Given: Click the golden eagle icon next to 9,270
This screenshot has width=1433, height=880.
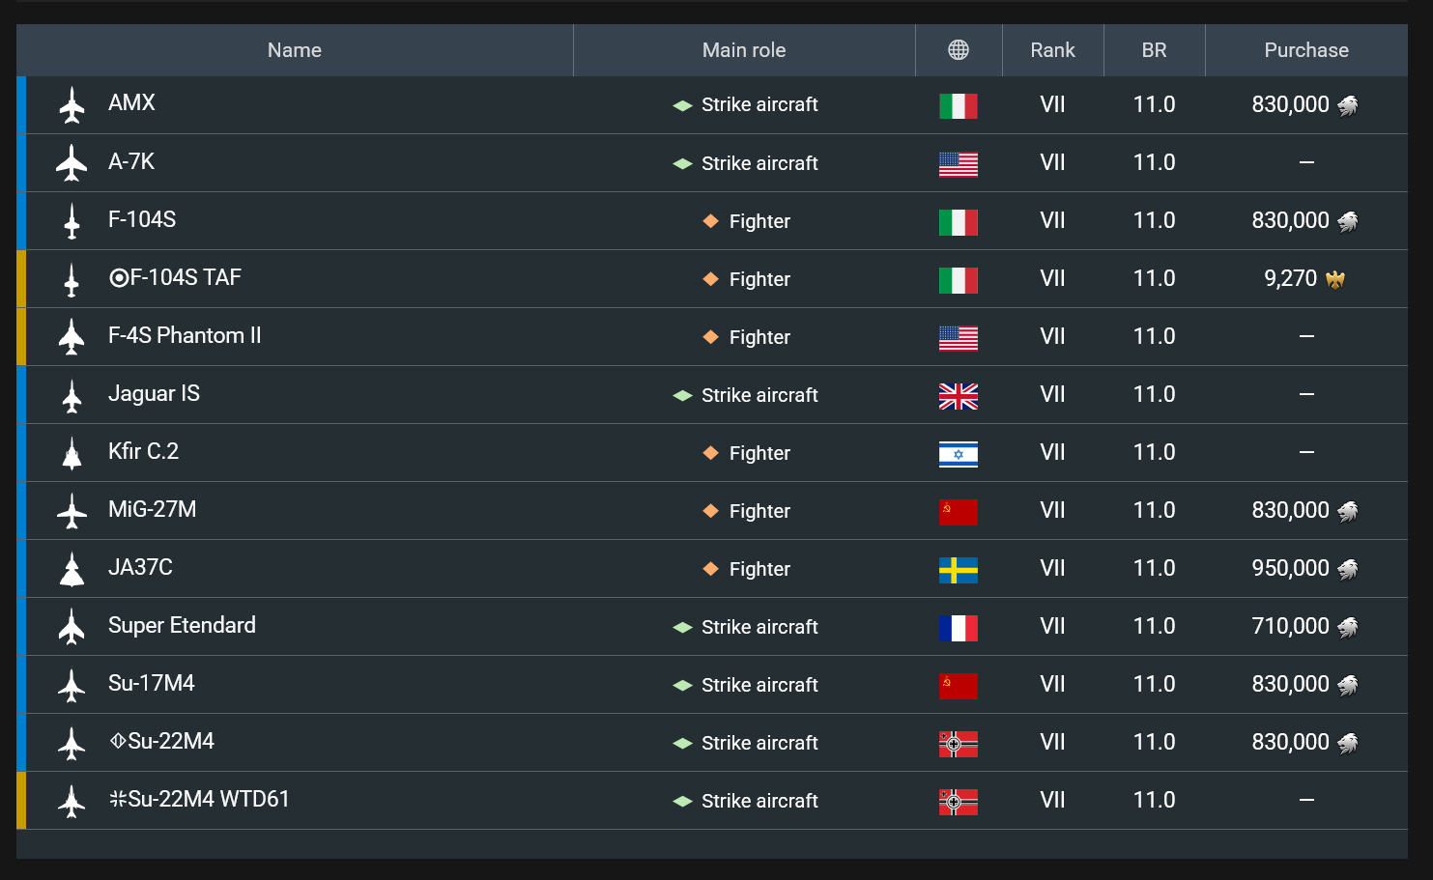Looking at the screenshot, I should tap(1335, 279).
